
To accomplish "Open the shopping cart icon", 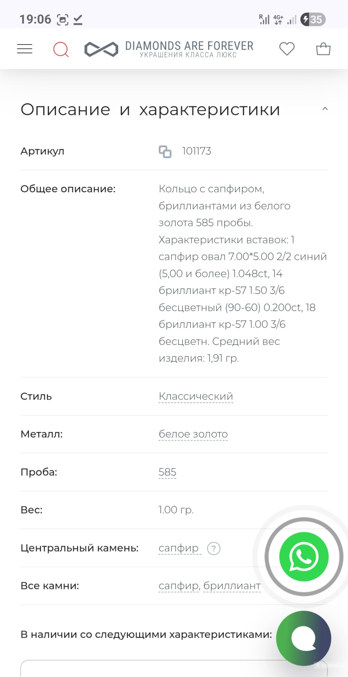I will tap(323, 49).
